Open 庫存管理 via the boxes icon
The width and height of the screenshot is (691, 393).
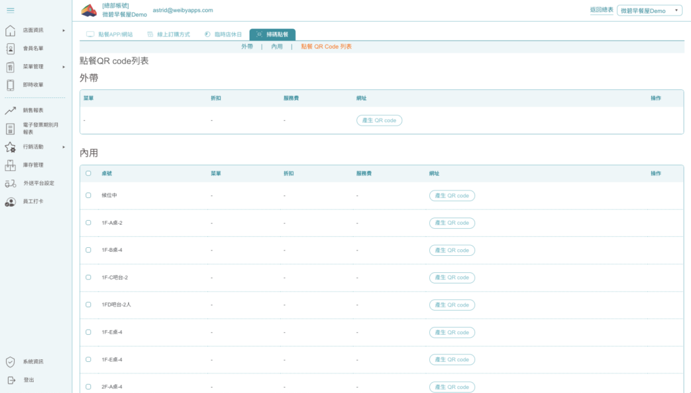[10, 165]
